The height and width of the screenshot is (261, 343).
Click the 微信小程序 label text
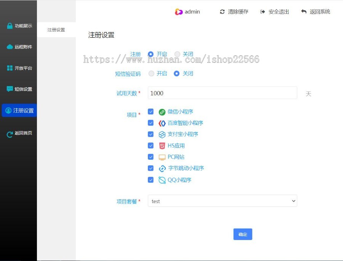click(180, 112)
